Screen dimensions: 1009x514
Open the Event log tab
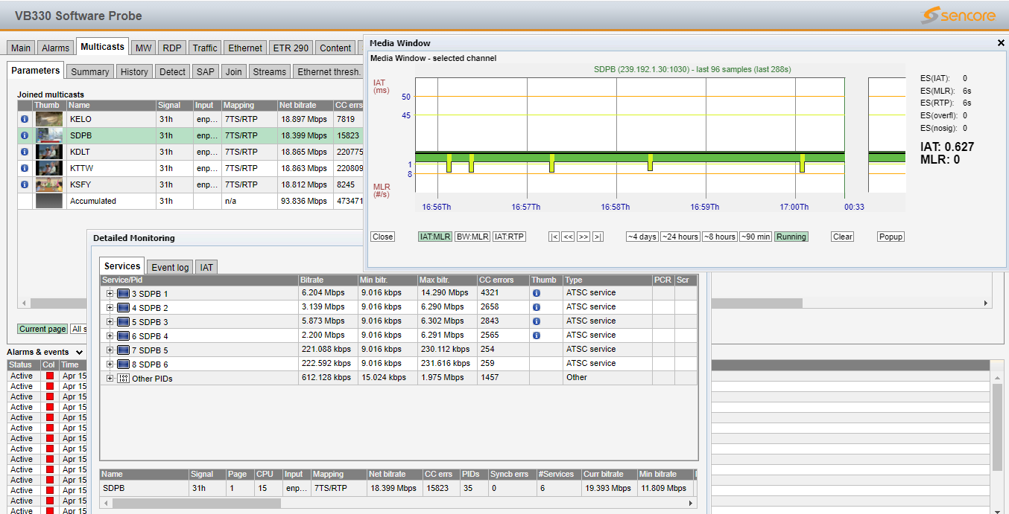tap(171, 267)
